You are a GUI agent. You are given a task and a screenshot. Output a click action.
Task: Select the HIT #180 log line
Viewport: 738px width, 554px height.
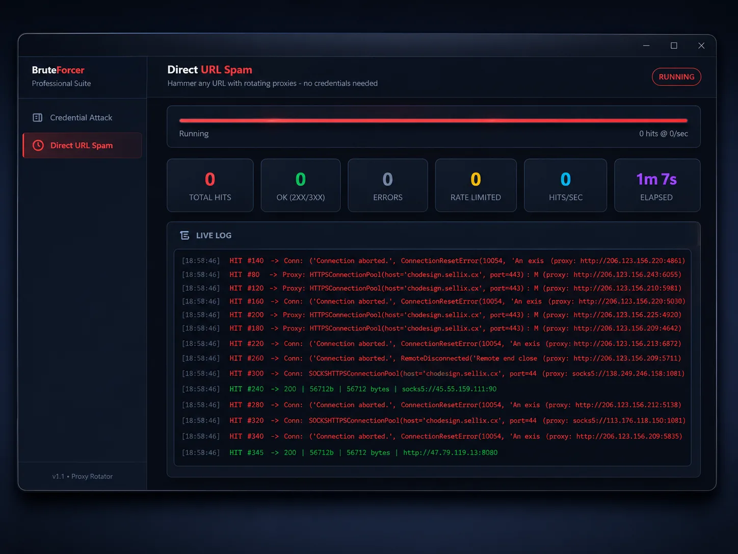point(432,328)
